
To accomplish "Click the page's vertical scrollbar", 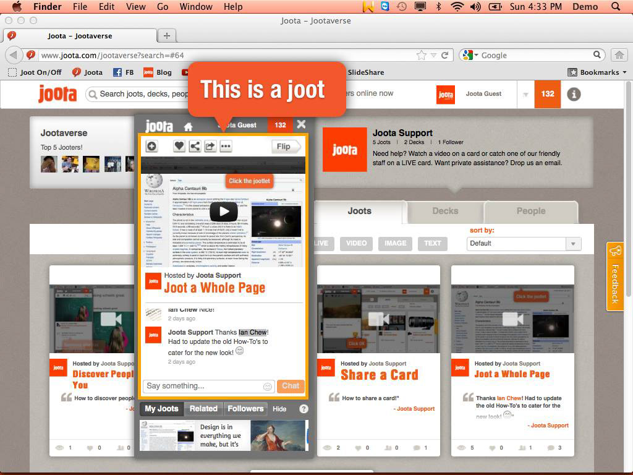I will coord(629,190).
